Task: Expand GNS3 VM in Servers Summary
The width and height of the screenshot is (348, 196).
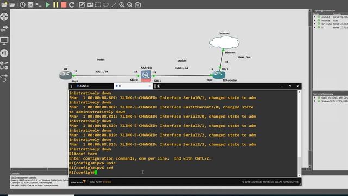Action: [315, 97]
